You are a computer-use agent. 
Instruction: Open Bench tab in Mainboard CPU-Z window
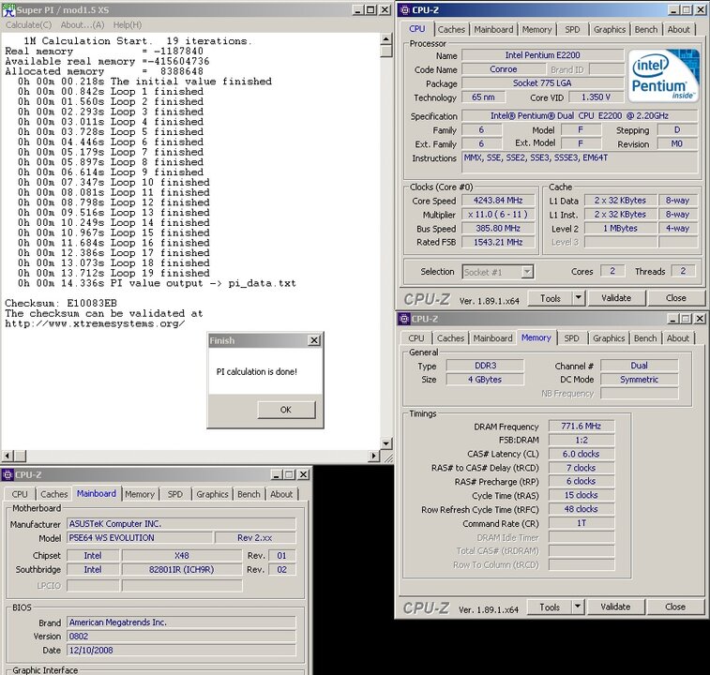[249, 494]
